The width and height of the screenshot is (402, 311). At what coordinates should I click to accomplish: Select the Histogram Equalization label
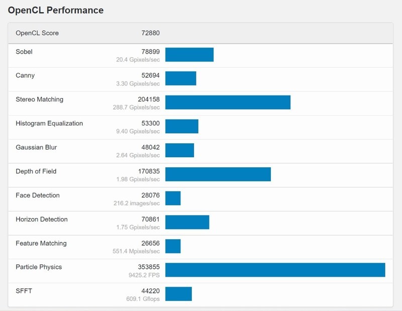pos(49,123)
